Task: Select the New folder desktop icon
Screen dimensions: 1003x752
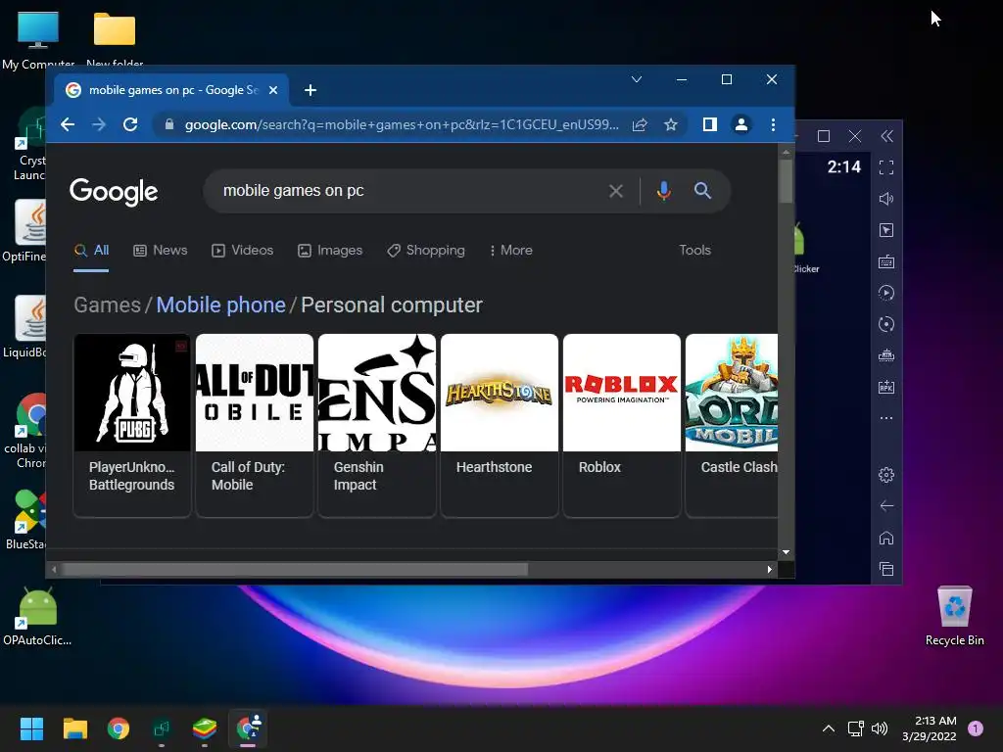Action: pyautogui.click(x=115, y=38)
